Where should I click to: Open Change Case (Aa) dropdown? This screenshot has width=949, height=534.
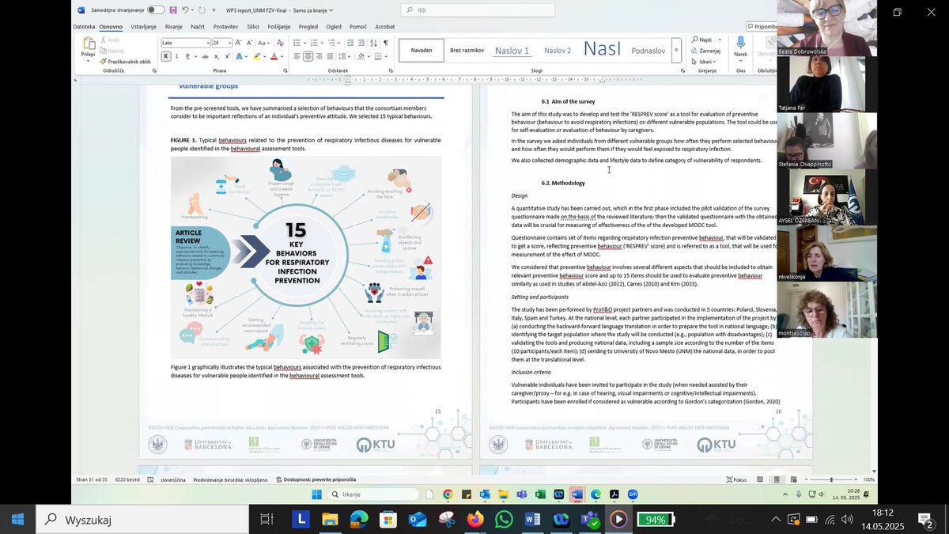263,43
